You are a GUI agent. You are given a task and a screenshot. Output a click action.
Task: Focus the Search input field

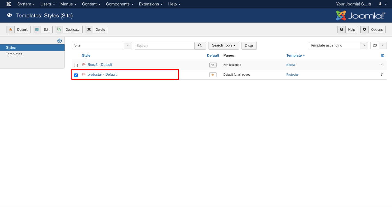click(x=165, y=45)
